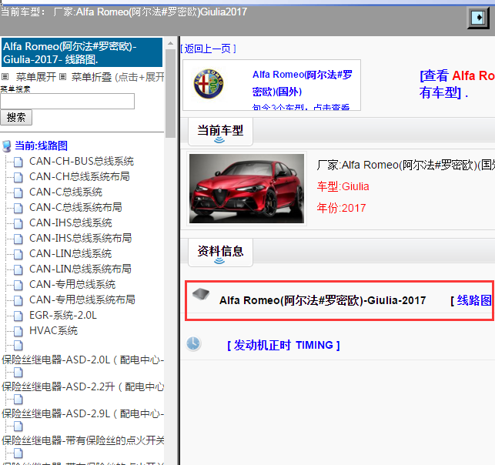Click the document icon next to CAN-LIN总线系统

tap(18, 254)
